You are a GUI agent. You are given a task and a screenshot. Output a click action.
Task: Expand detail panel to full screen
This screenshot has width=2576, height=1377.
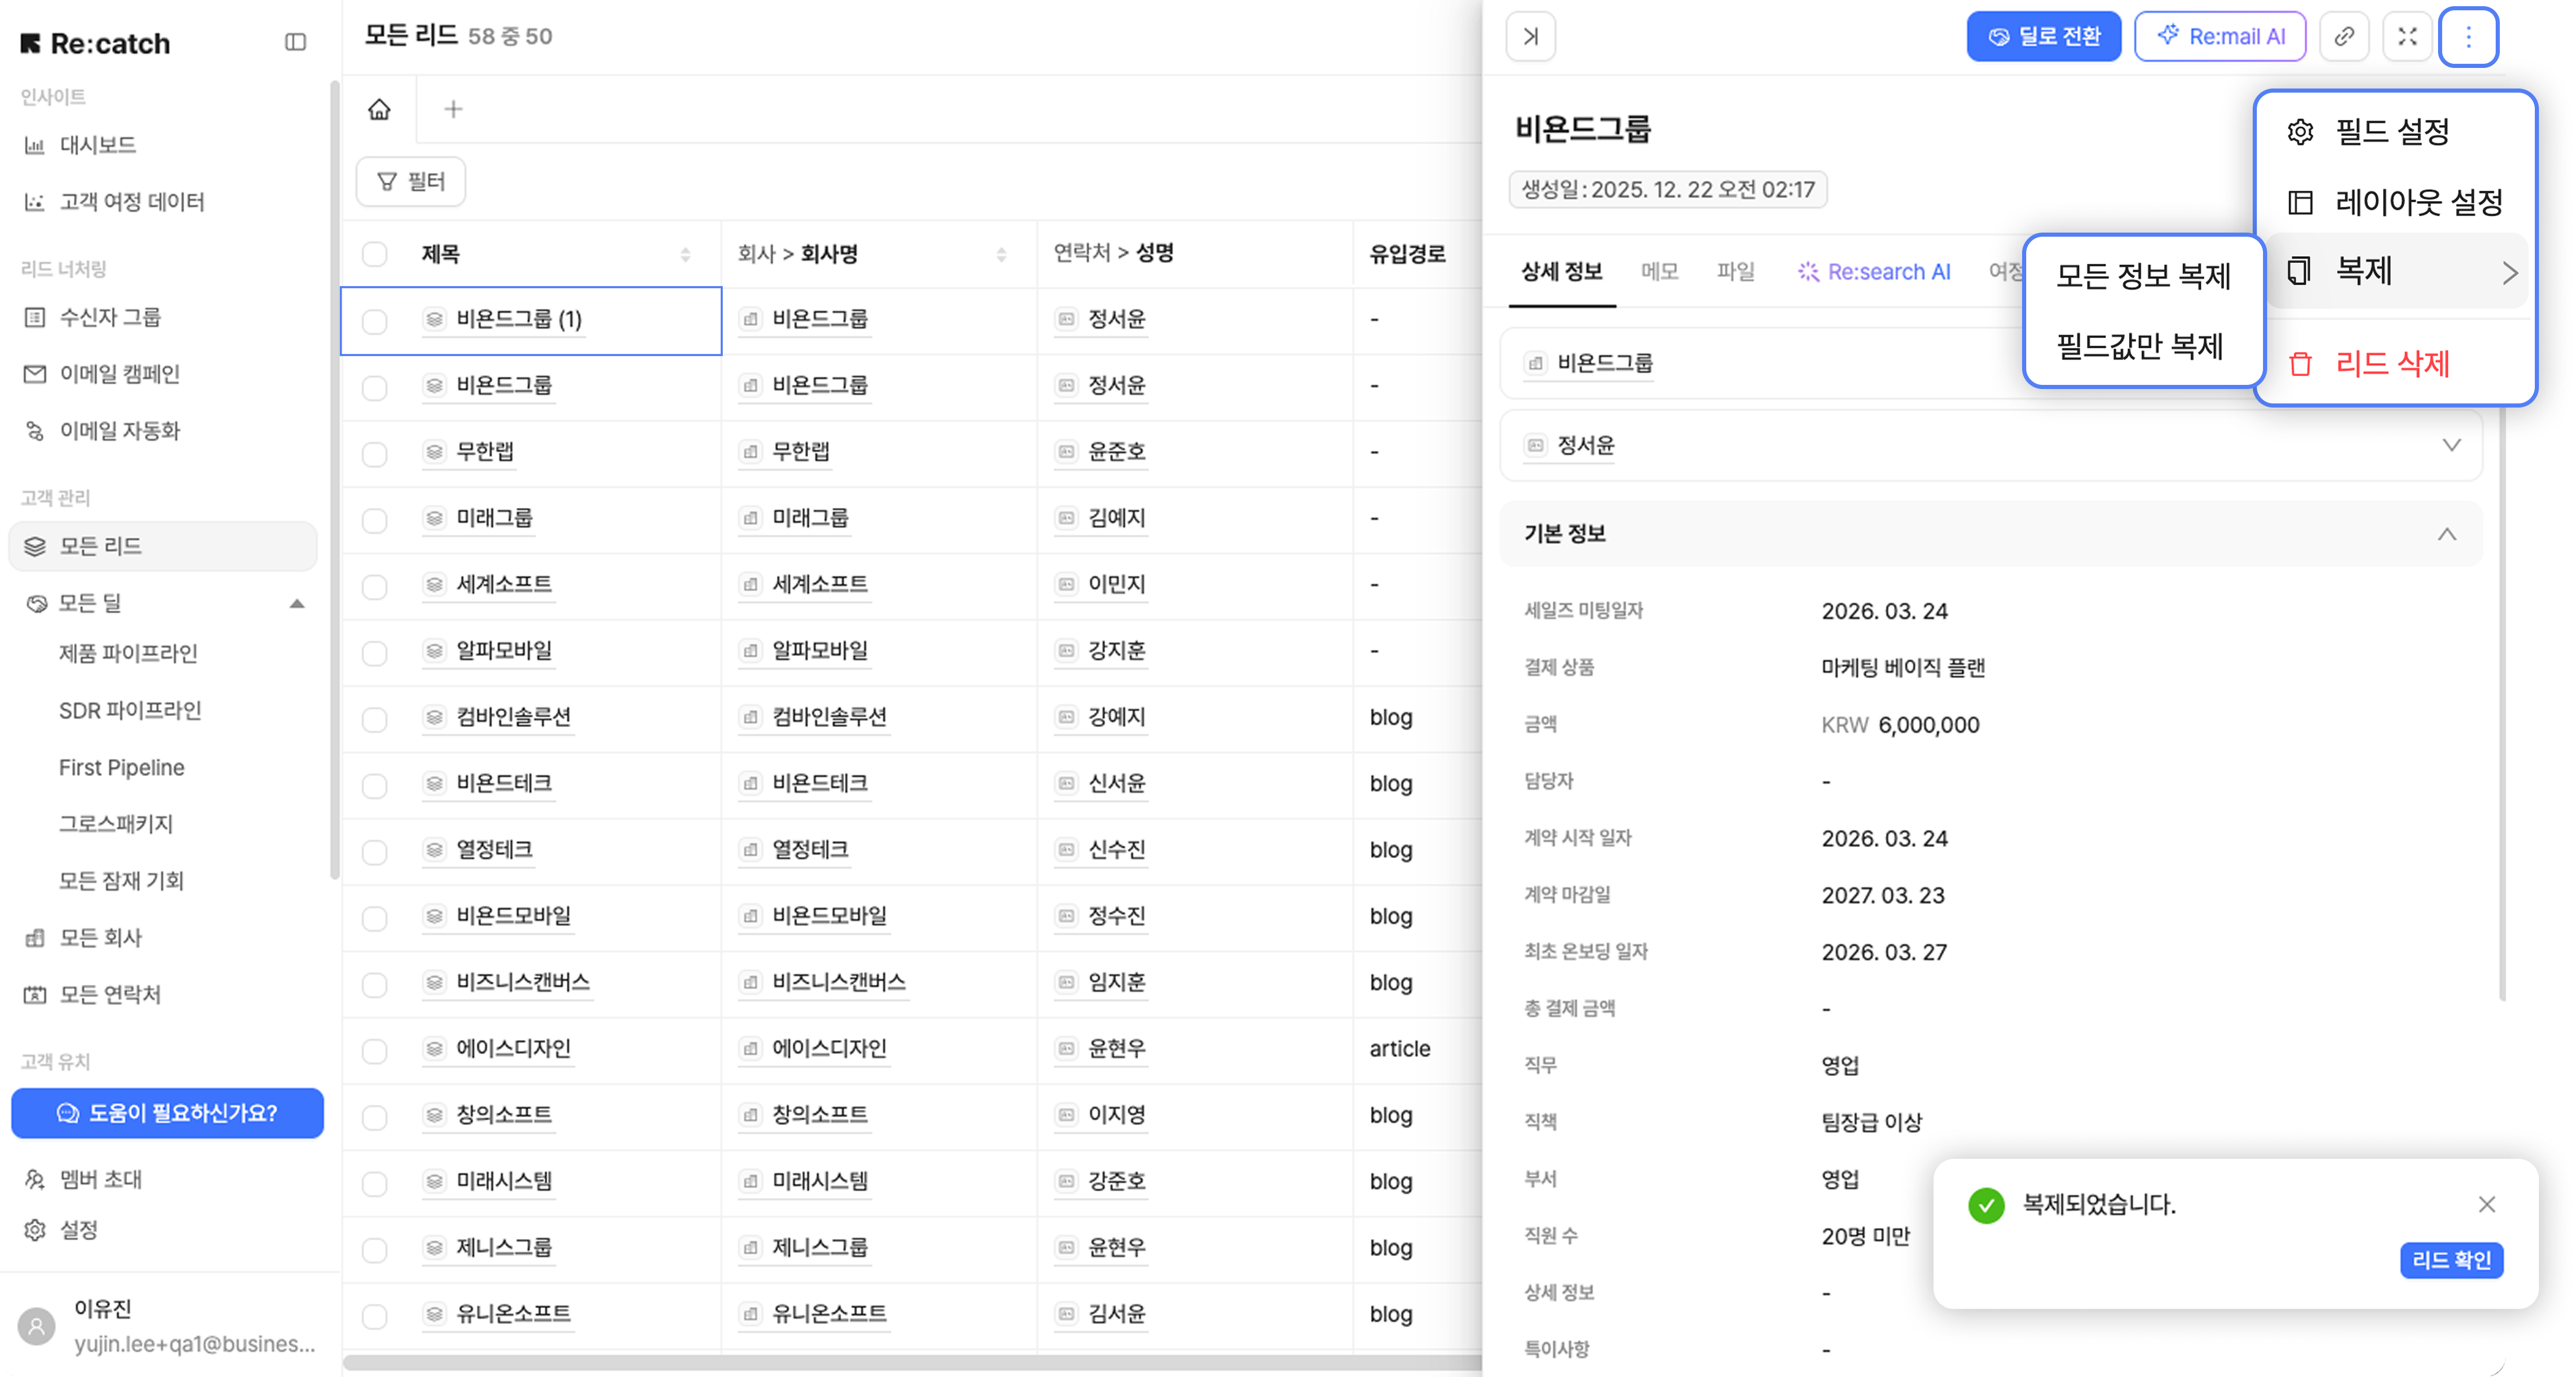click(x=2407, y=37)
